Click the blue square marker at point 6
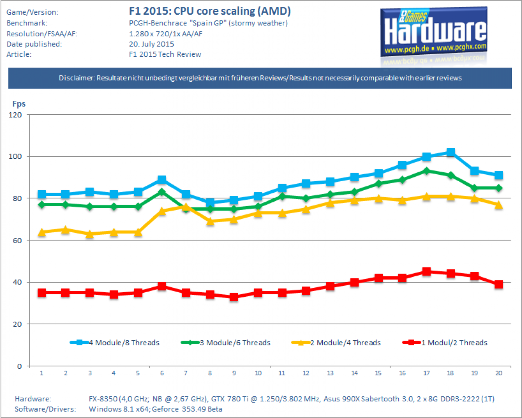The height and width of the screenshot is (418, 522). pyautogui.click(x=162, y=180)
